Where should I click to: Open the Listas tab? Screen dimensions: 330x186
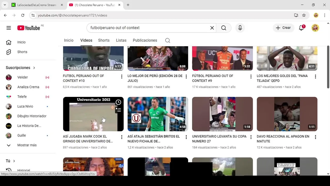pos(121,40)
